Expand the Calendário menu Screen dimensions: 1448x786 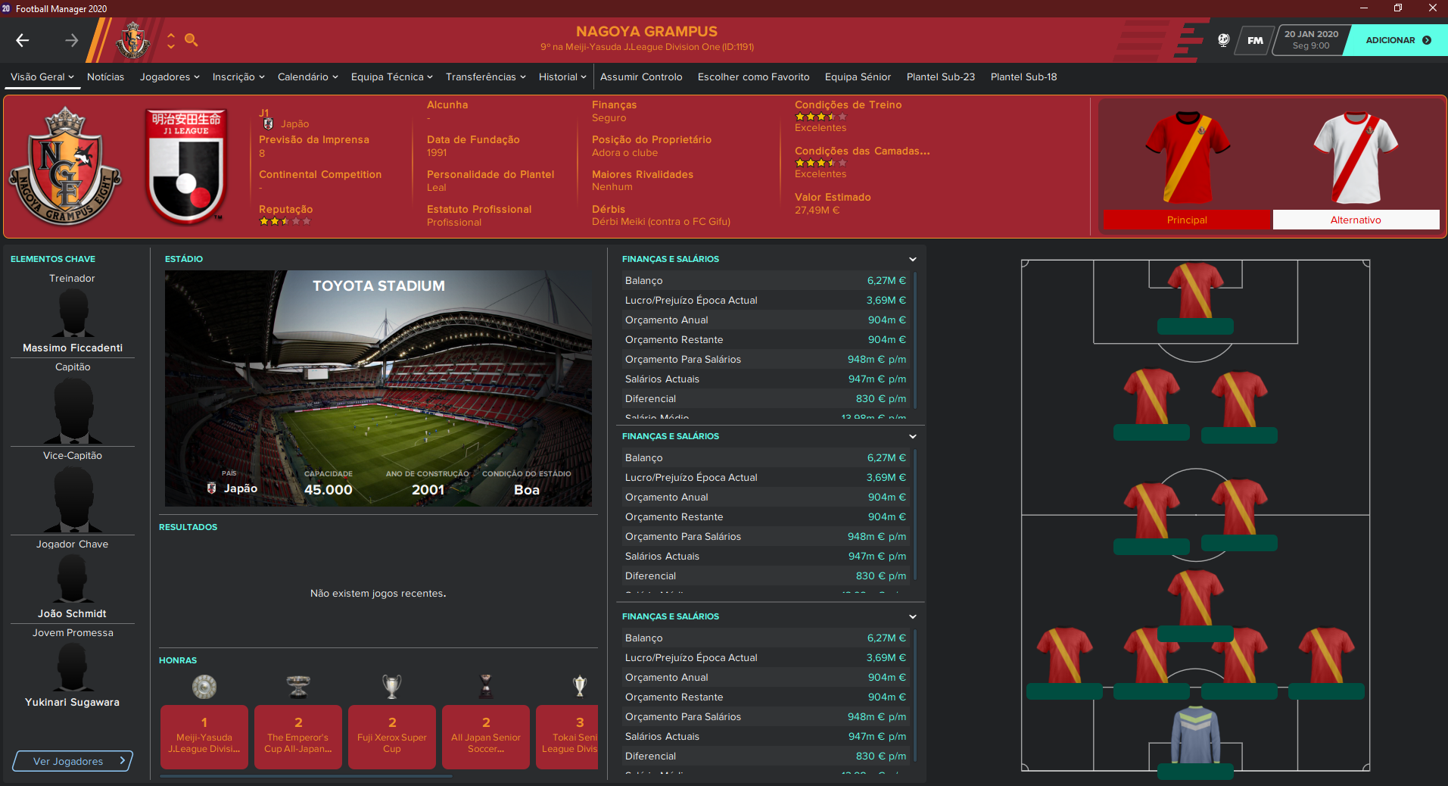coord(308,77)
